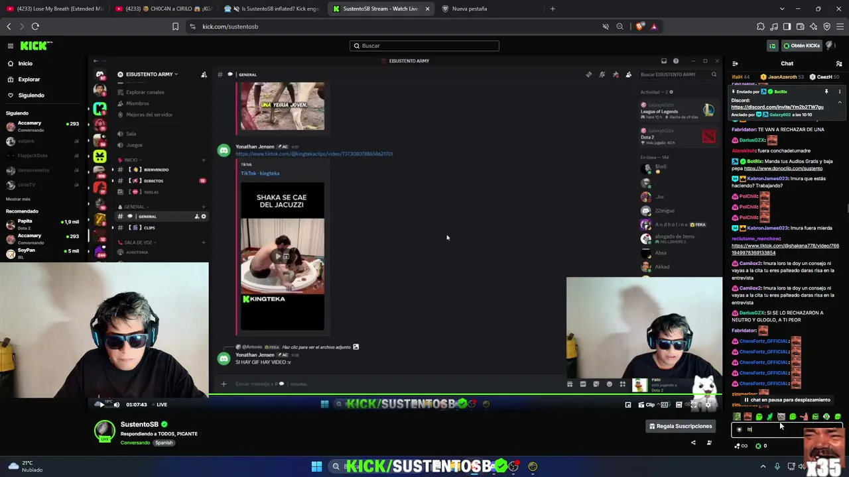Open the browser extensions puzzle icon
Image resolution: width=849 pixels, height=477 pixels.
click(761, 26)
